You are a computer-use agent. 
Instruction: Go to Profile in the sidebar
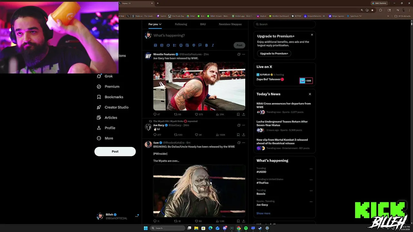pyautogui.click(x=106, y=128)
